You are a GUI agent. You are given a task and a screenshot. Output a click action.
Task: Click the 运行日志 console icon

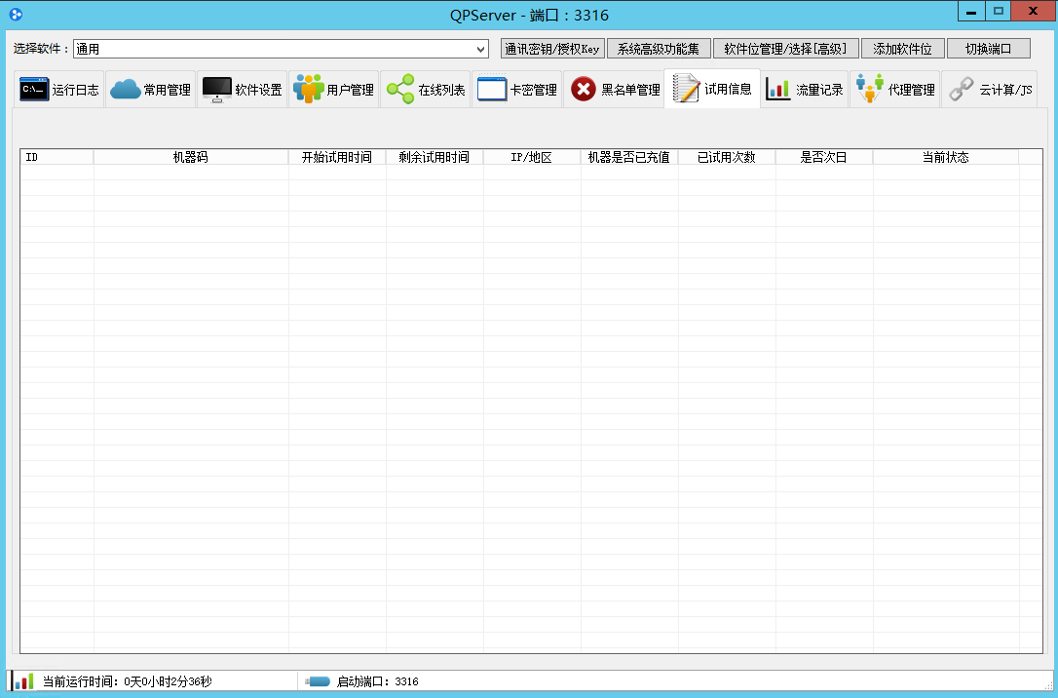tap(34, 90)
